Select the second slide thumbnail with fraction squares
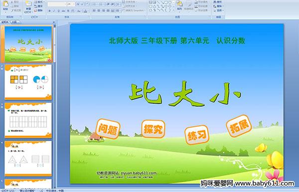The width and height of the screenshot is (299, 192). point(28,82)
